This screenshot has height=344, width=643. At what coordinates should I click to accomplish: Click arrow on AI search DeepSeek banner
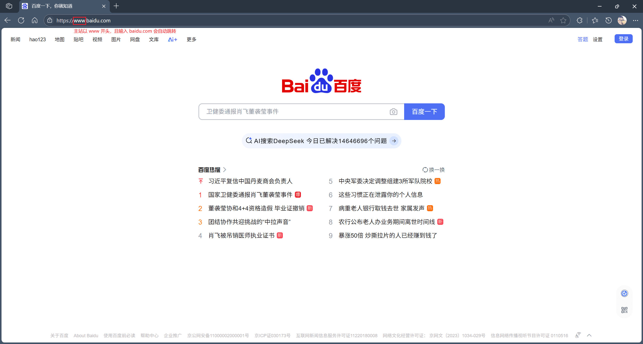pyautogui.click(x=394, y=141)
